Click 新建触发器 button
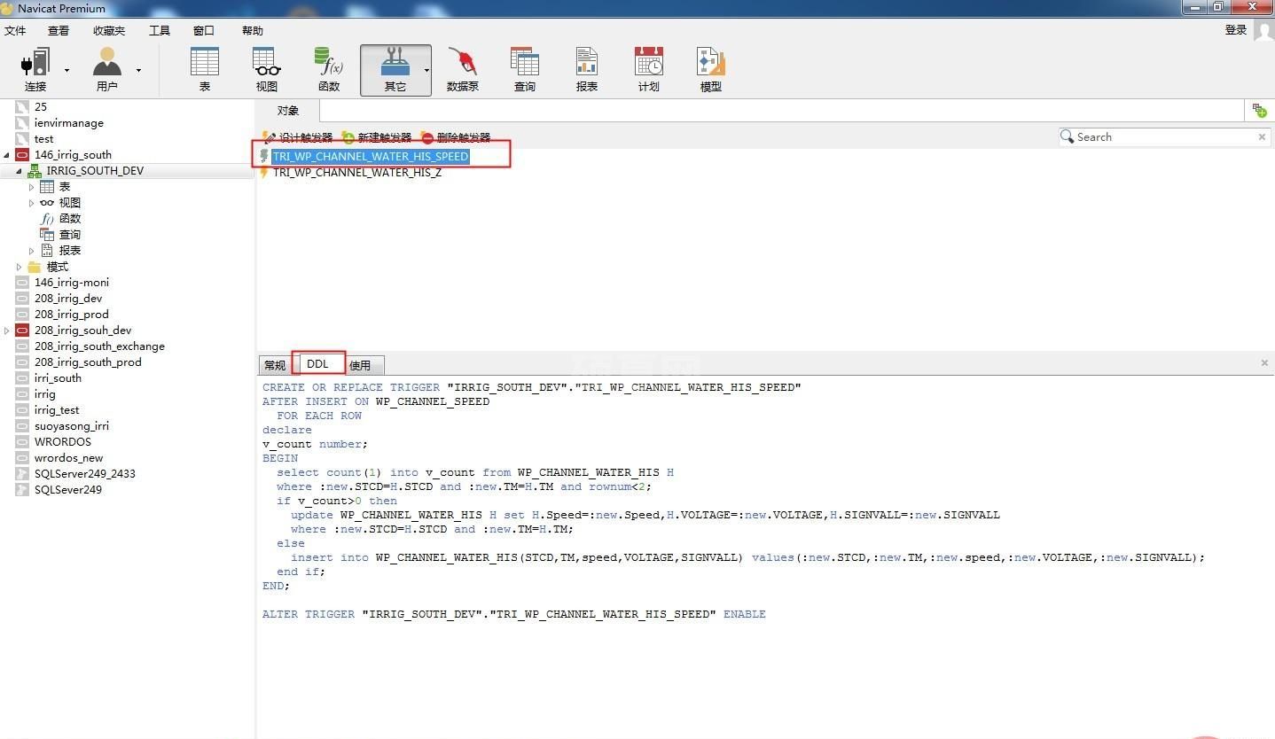 (x=377, y=137)
